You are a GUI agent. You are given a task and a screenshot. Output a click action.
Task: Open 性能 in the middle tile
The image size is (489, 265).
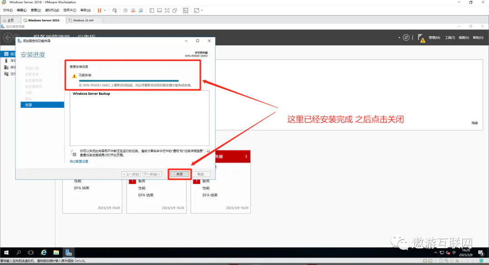(x=142, y=188)
